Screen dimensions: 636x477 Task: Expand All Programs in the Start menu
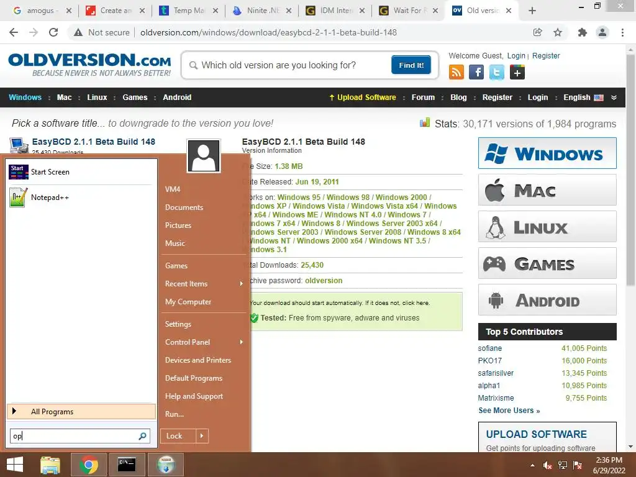[x=81, y=411]
